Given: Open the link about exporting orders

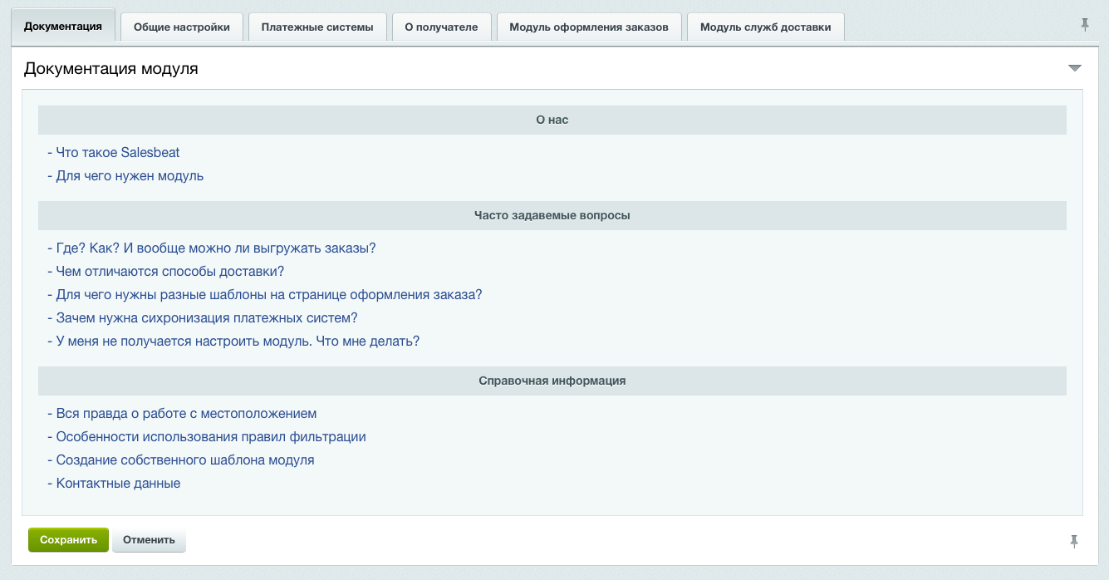Looking at the screenshot, I should tap(214, 247).
